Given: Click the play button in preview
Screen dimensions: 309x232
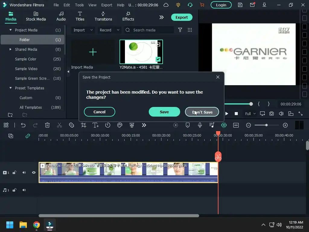Looking at the screenshot, I should click(x=227, y=114).
